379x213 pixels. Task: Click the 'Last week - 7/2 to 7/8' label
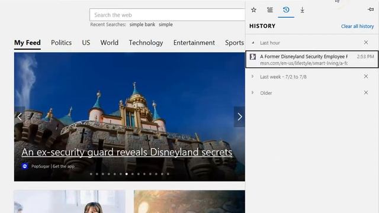pyautogui.click(x=283, y=77)
